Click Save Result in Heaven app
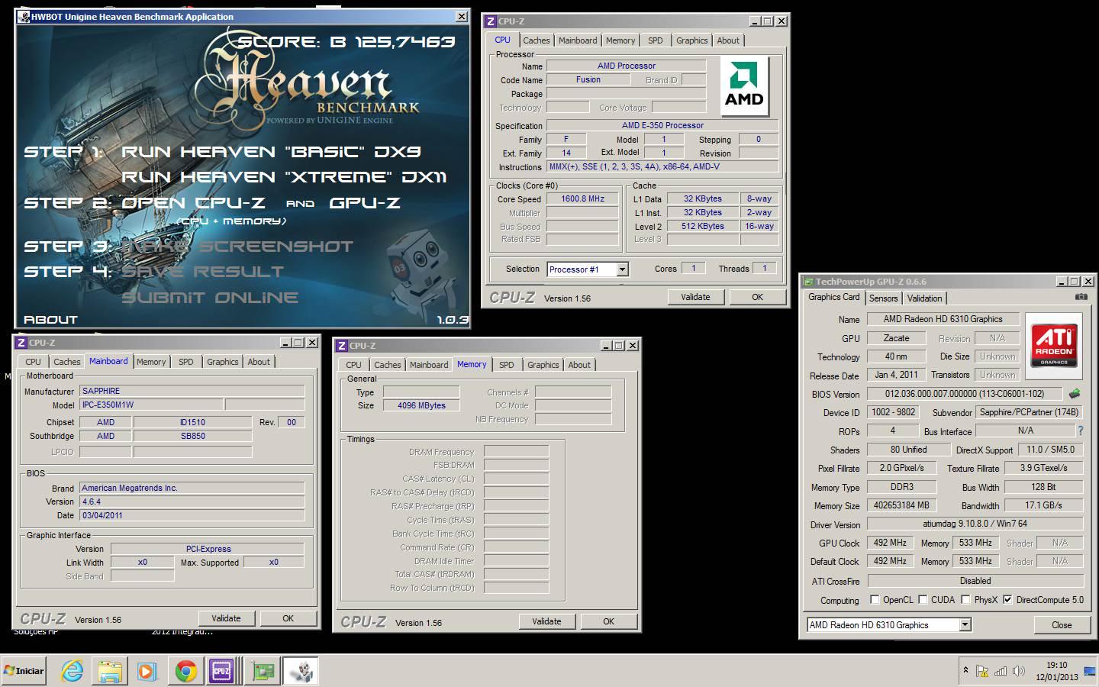The height and width of the screenshot is (687, 1099). [x=202, y=272]
